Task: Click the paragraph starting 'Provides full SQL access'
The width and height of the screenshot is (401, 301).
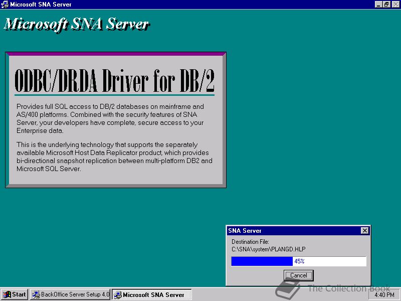Action: [110, 118]
